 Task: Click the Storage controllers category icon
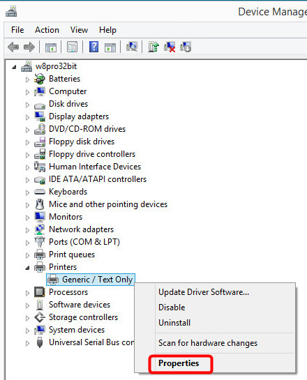tap(40, 317)
